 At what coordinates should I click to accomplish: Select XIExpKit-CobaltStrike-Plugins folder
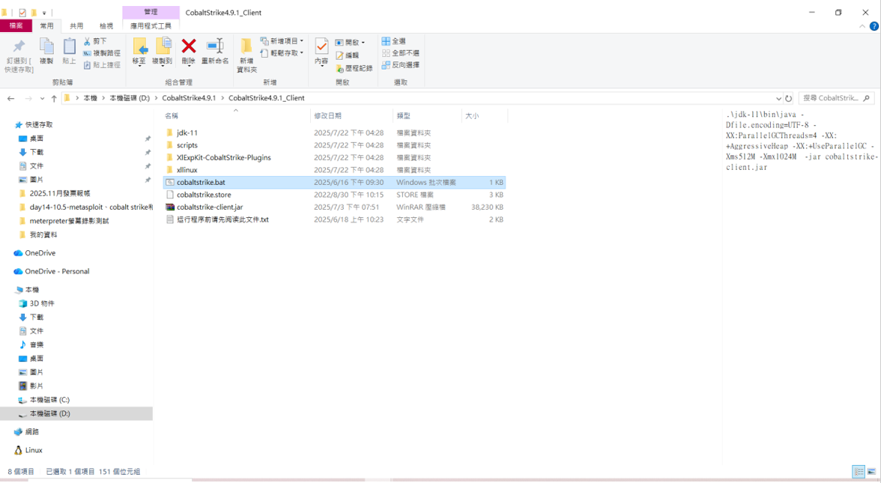[334, 158]
